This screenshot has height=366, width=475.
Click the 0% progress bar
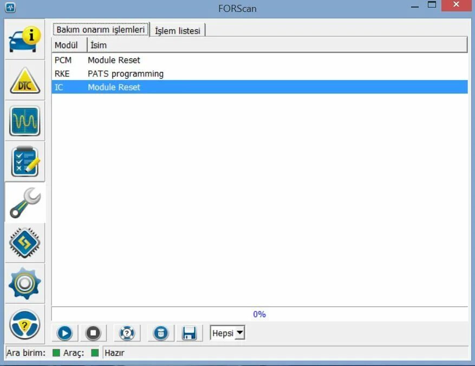(x=259, y=314)
